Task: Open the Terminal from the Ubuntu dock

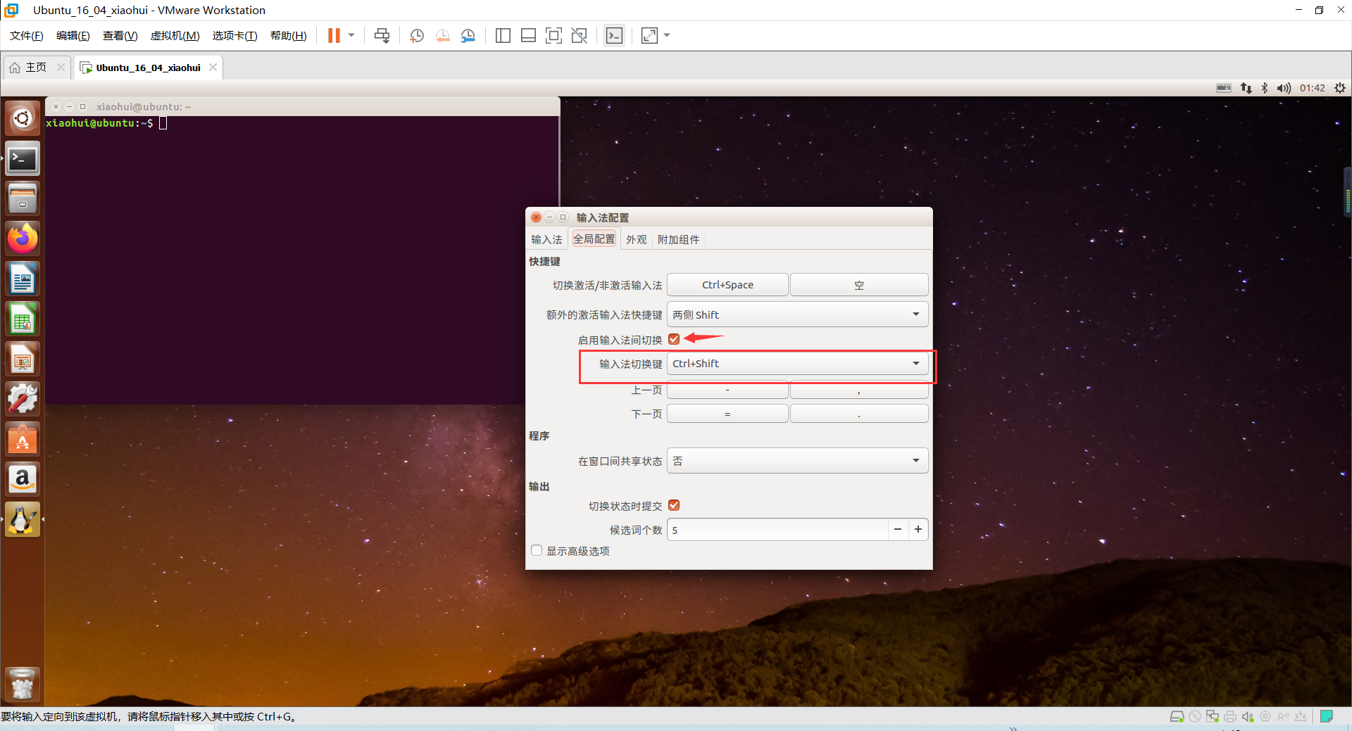Action: [x=22, y=158]
